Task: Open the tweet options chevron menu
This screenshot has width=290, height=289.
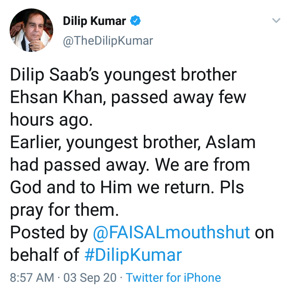Action: point(276,20)
